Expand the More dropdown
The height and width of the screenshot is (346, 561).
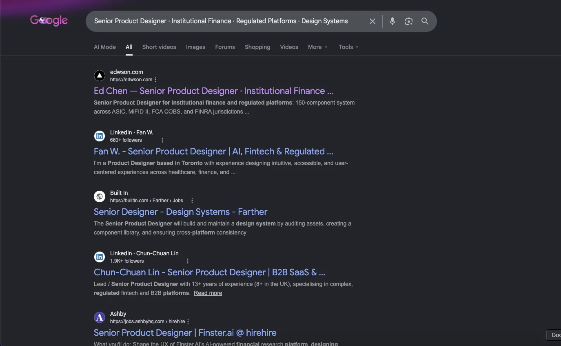tap(318, 47)
